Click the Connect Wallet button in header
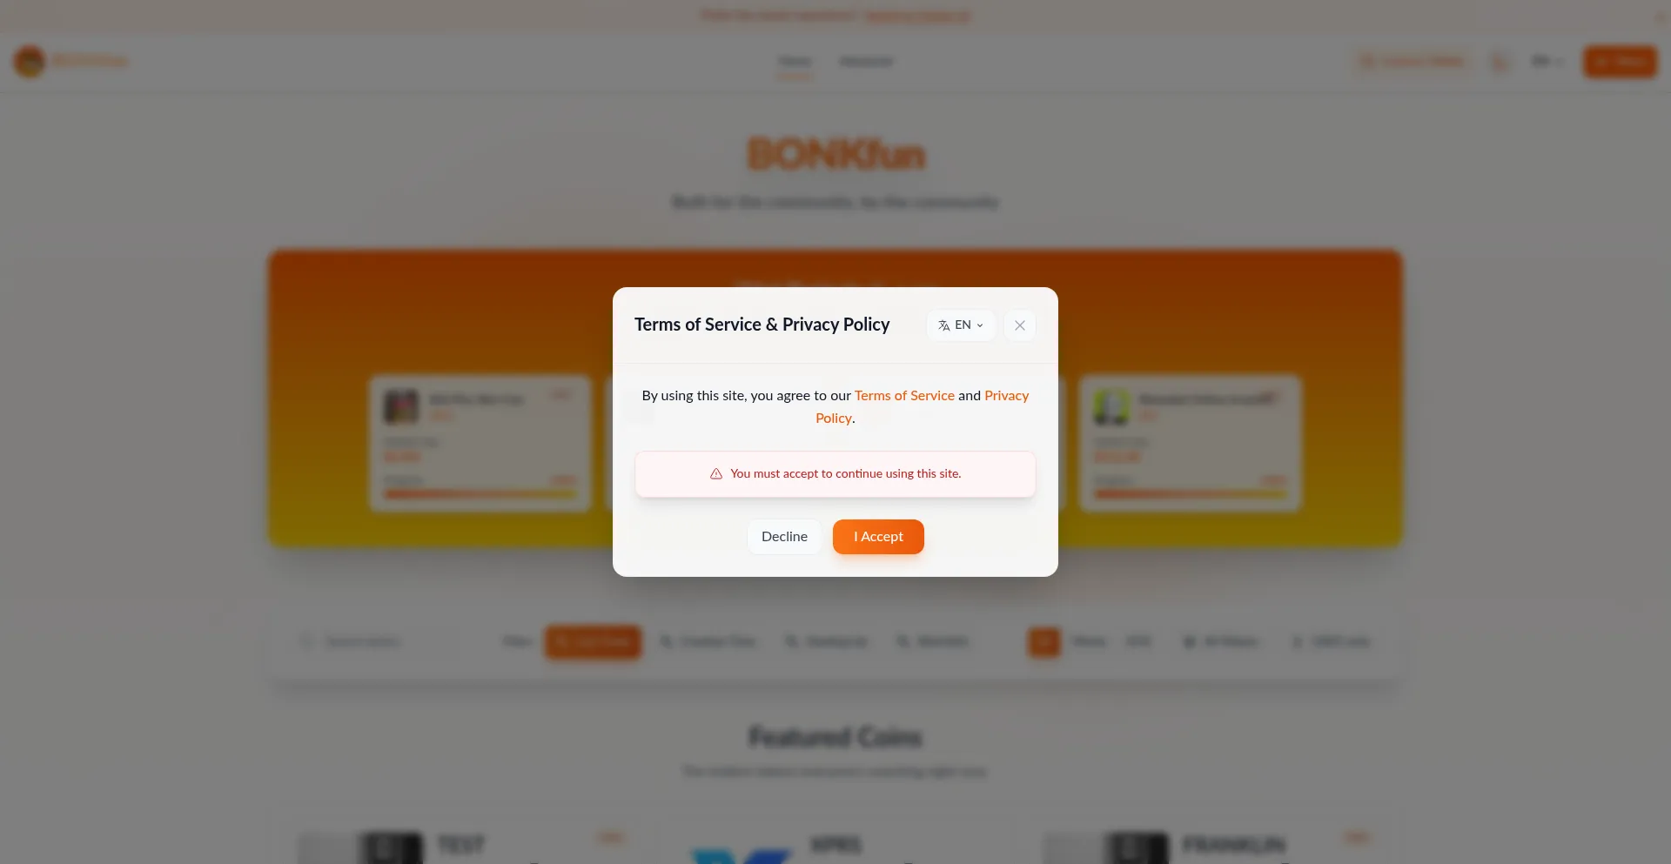1671x864 pixels. tap(1412, 61)
